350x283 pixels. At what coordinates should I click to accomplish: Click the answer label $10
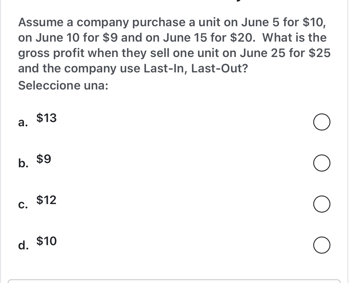(46, 241)
